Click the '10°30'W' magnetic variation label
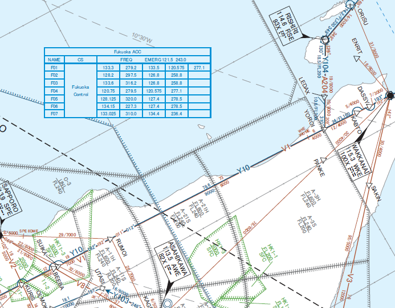This screenshot has height=308, width=395. tap(142, 38)
